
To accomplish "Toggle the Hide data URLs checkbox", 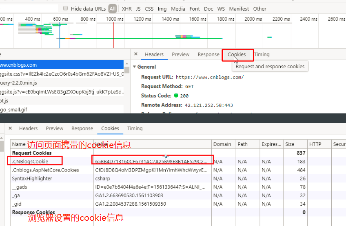I will (65, 9).
